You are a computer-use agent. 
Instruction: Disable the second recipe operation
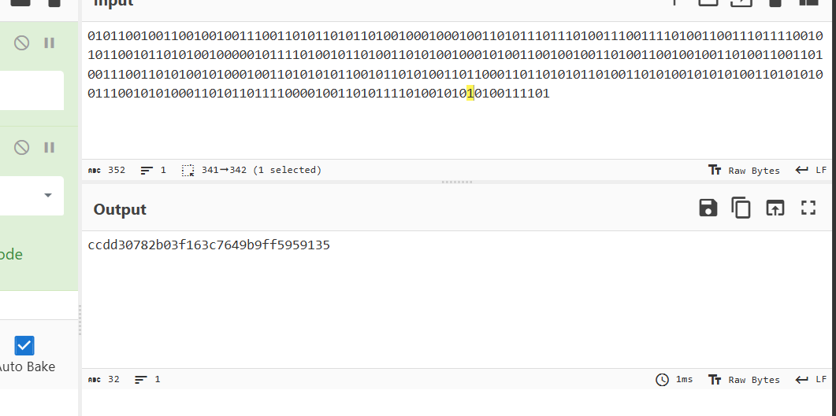click(21, 147)
